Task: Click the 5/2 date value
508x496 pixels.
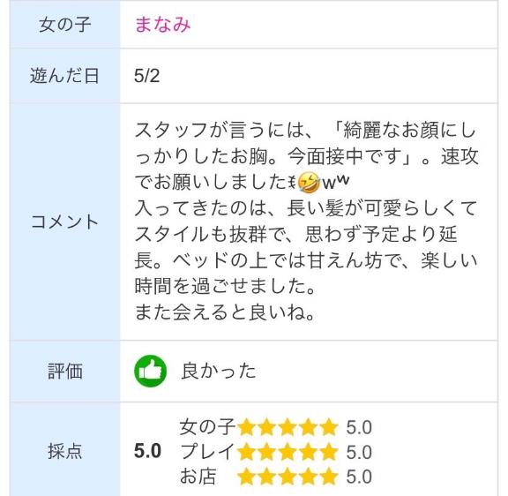Action: (x=146, y=76)
